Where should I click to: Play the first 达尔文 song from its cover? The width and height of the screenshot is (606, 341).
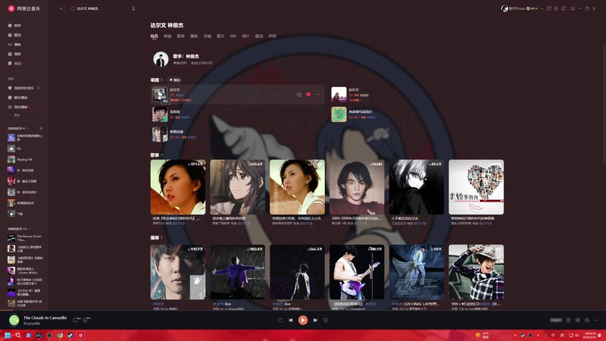point(159,94)
